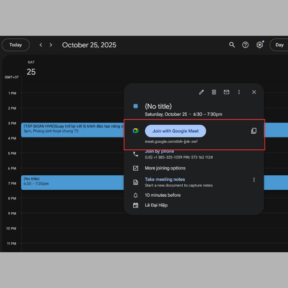The height and width of the screenshot is (288, 288).
Task: Click Take meeting notes
Action: (x=165, y=179)
